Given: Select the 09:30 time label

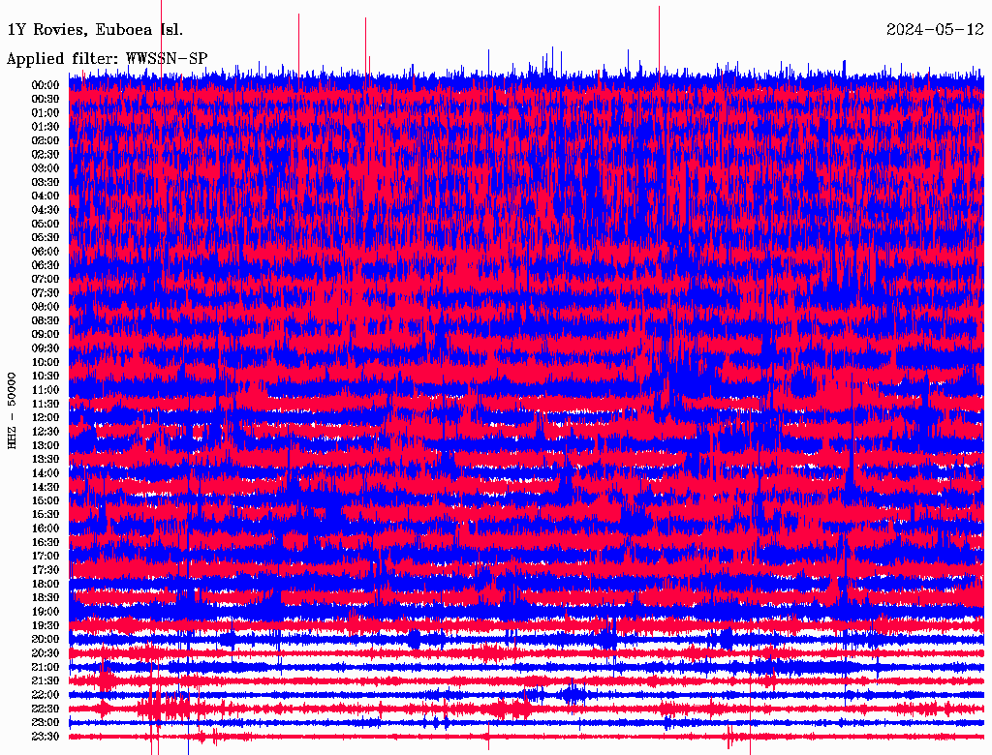Looking at the screenshot, I should click(x=46, y=348).
